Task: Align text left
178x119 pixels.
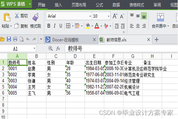Action: [x=132, y=26]
